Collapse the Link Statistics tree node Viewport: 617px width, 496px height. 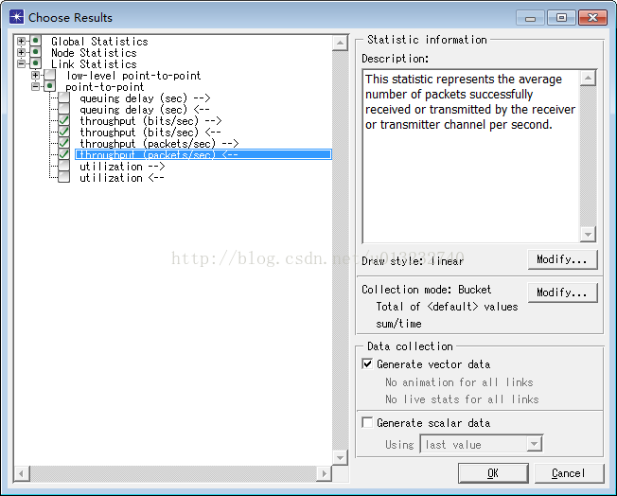click(x=21, y=63)
